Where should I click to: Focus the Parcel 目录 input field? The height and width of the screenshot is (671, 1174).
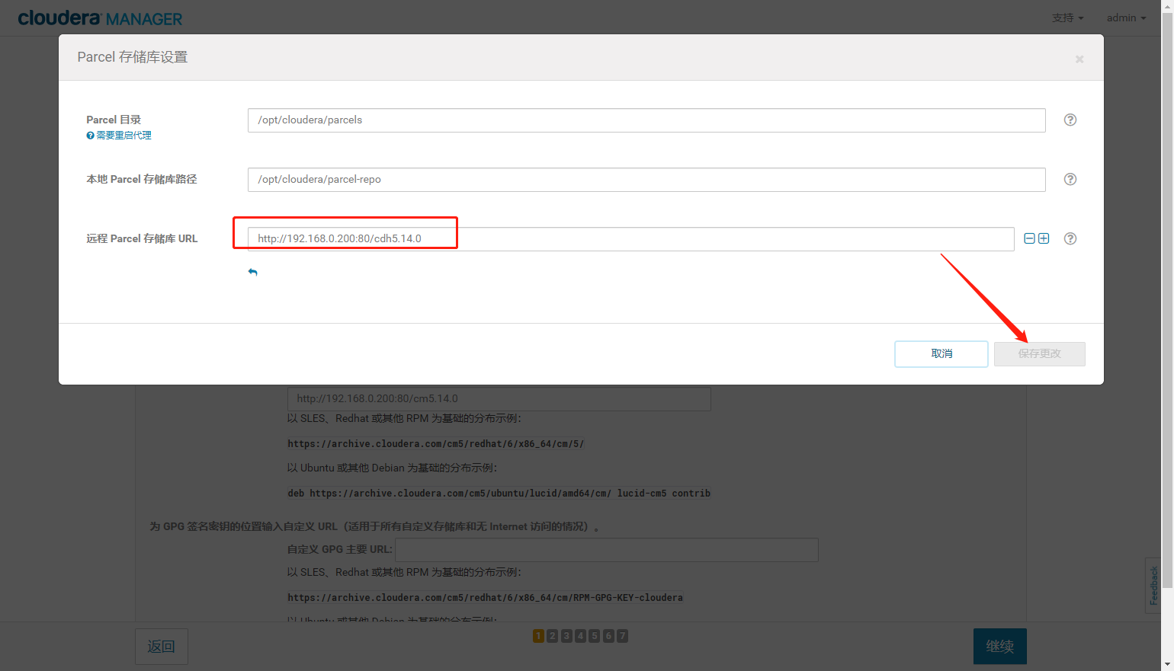tap(646, 120)
